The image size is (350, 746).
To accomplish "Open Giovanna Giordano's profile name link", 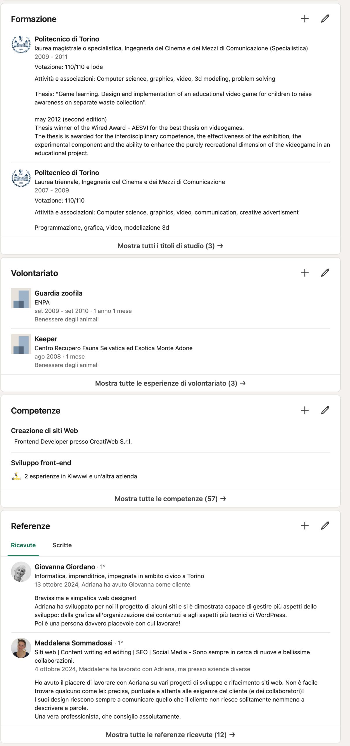I will coord(65,567).
